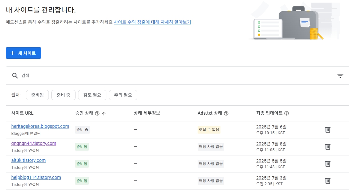Click 해당 사항 없음 for helpblog114.tistory.com
The image size is (349, 193).
(x=211, y=181)
